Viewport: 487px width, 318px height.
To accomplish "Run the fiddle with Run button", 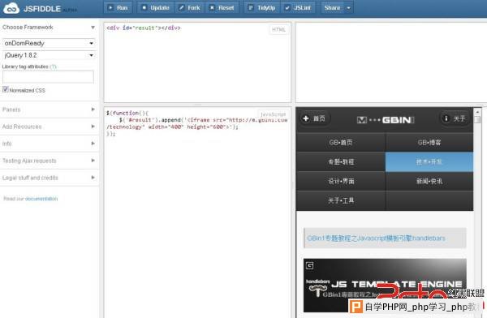I will pos(118,8).
